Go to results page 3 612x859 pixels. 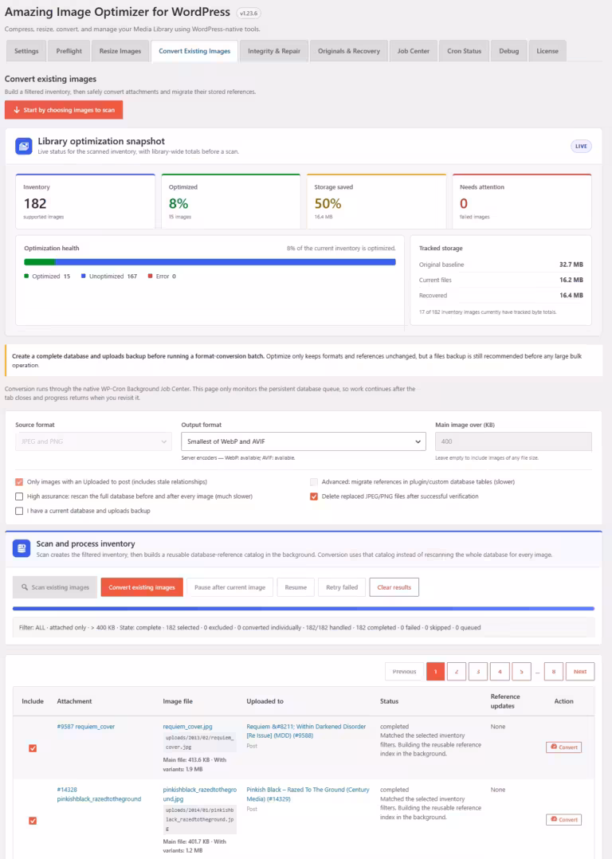tap(478, 672)
